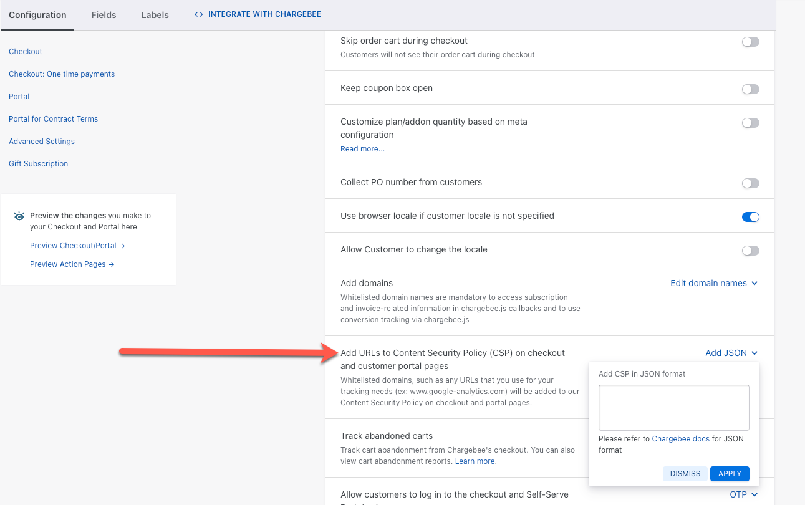The image size is (805, 505).
Task: Toggle Customize plan/addon quantity switch
Action: [750, 123]
